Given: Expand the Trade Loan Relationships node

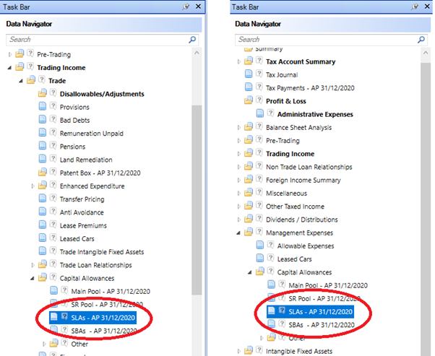Looking at the screenshot, I should coord(33,265).
